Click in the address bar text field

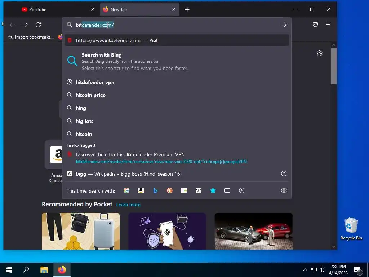click(177, 25)
